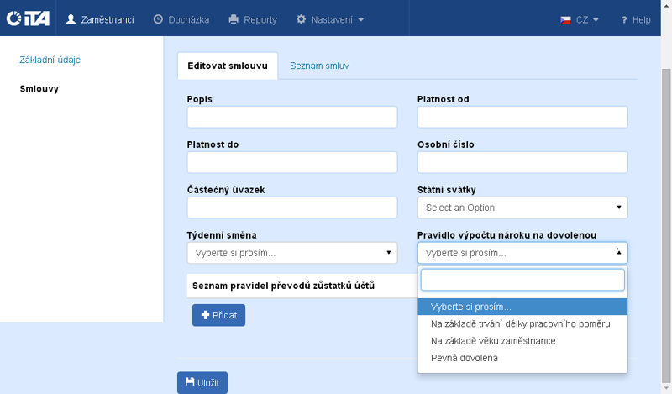Go to Základní údaje sidebar link

click(x=50, y=60)
